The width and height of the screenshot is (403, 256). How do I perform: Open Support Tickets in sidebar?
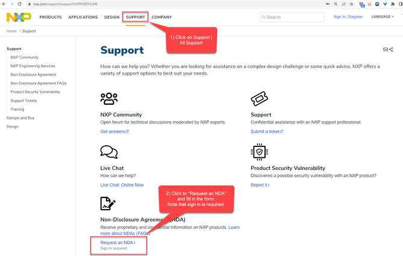click(23, 101)
